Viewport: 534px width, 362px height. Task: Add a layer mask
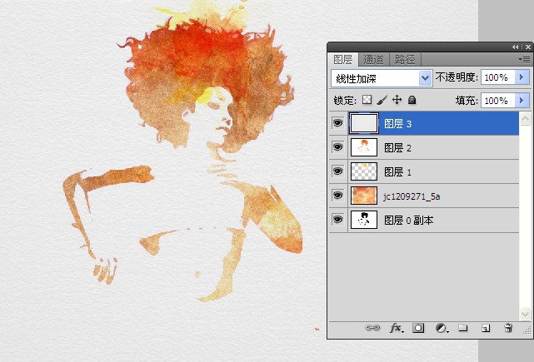tap(419, 329)
